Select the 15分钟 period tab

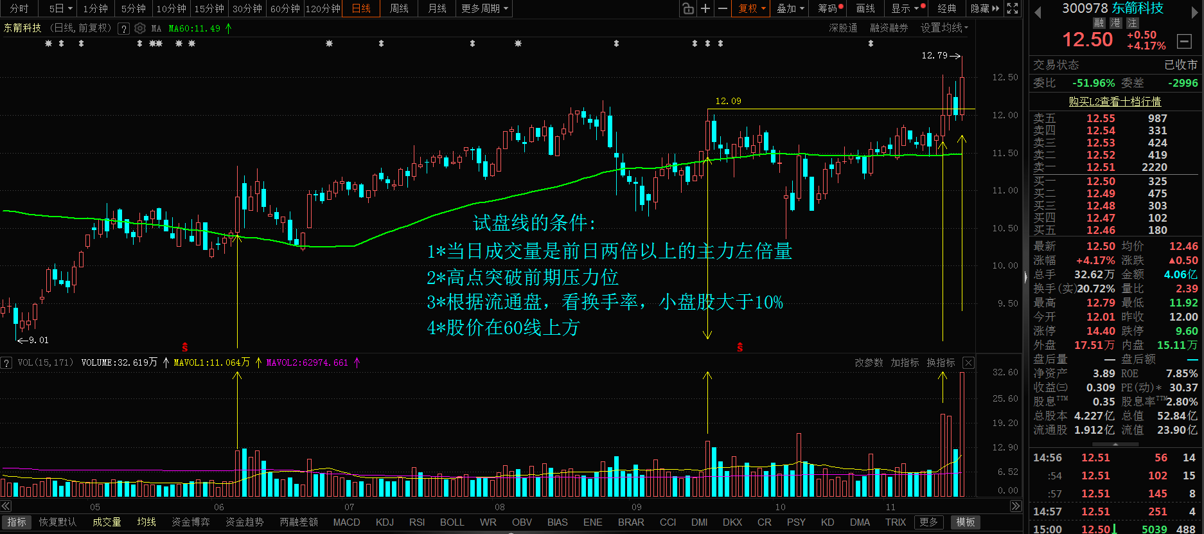(209, 8)
